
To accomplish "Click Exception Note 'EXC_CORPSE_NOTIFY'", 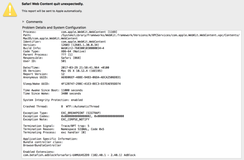I will coord(75,119).
